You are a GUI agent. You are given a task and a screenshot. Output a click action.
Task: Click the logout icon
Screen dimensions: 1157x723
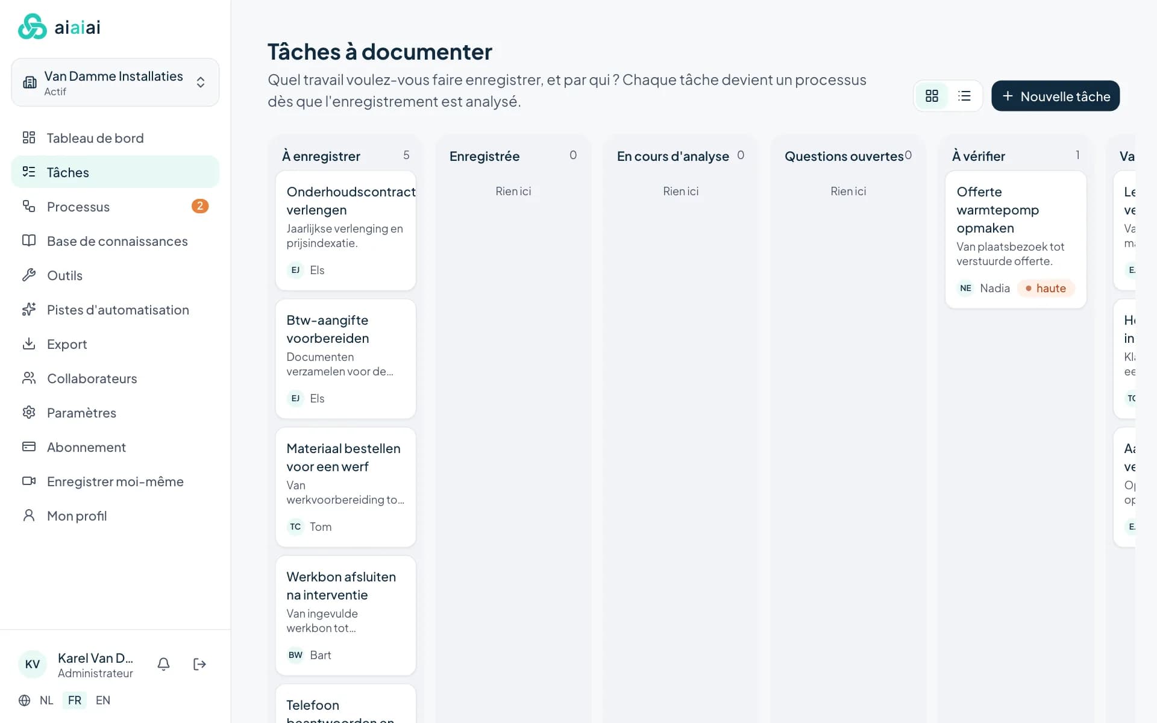tap(199, 664)
